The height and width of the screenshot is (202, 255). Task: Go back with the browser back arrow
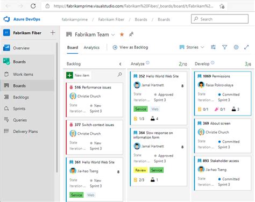8,6
